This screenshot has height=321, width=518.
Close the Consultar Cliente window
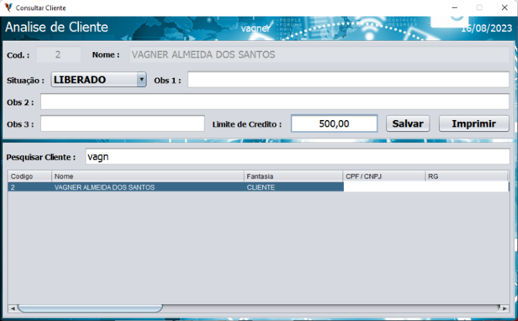coord(503,8)
